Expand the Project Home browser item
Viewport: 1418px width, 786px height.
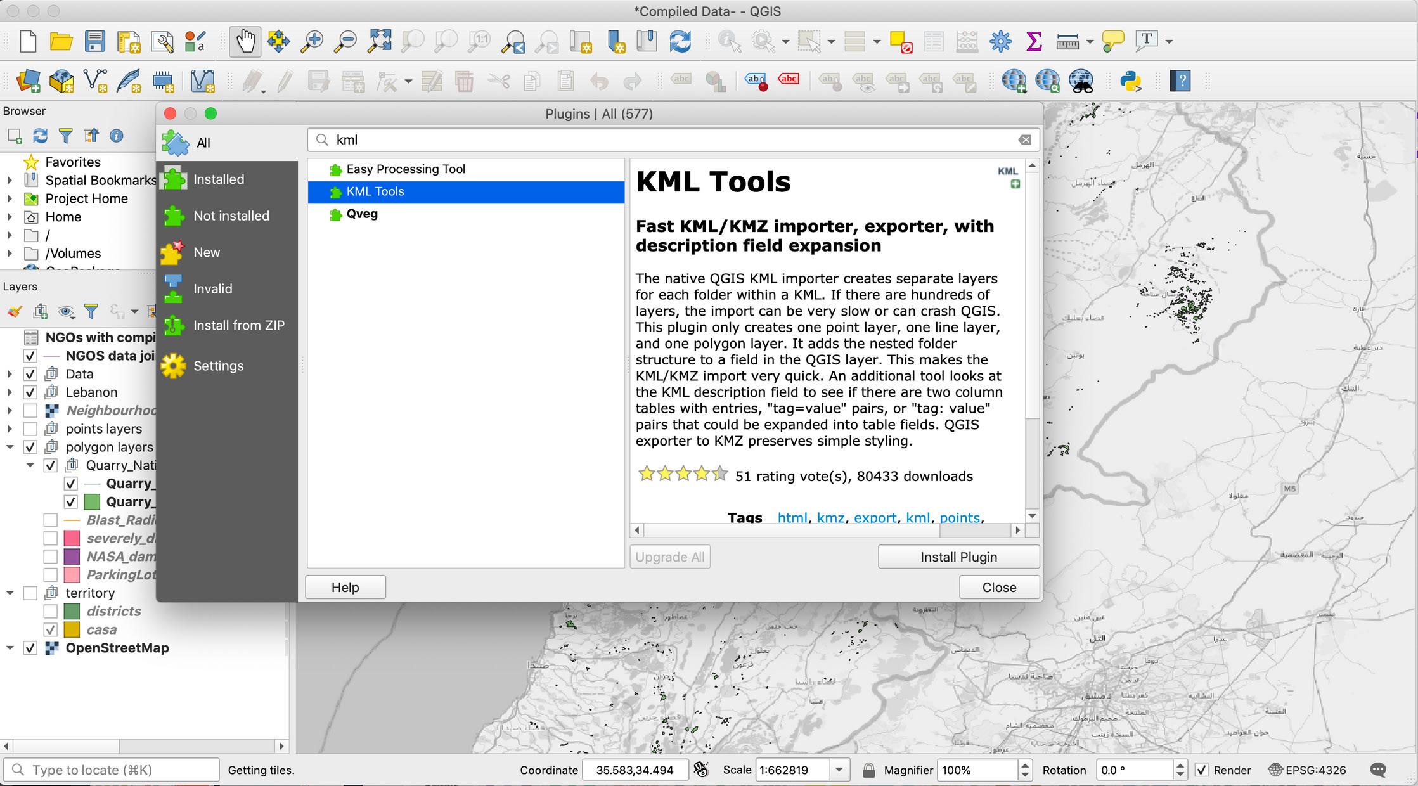coord(10,199)
